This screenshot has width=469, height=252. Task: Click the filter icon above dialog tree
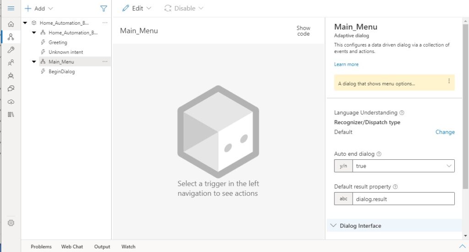[x=104, y=8]
